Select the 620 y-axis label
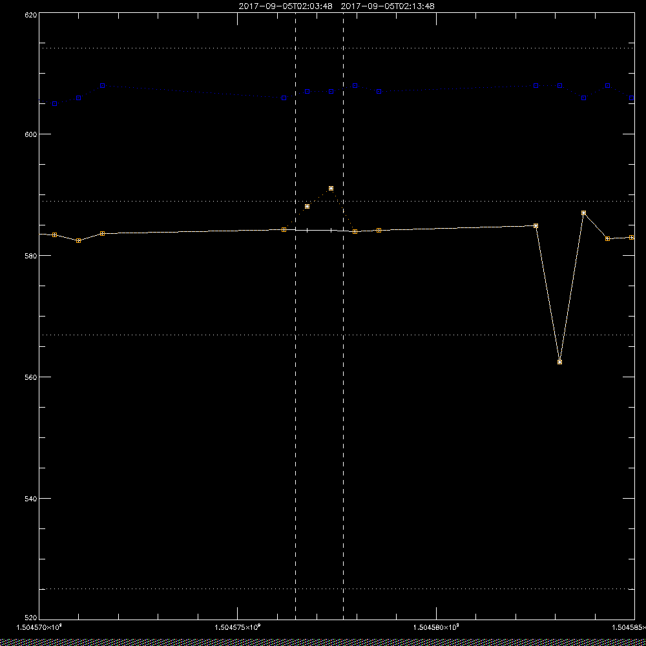 (x=31, y=15)
